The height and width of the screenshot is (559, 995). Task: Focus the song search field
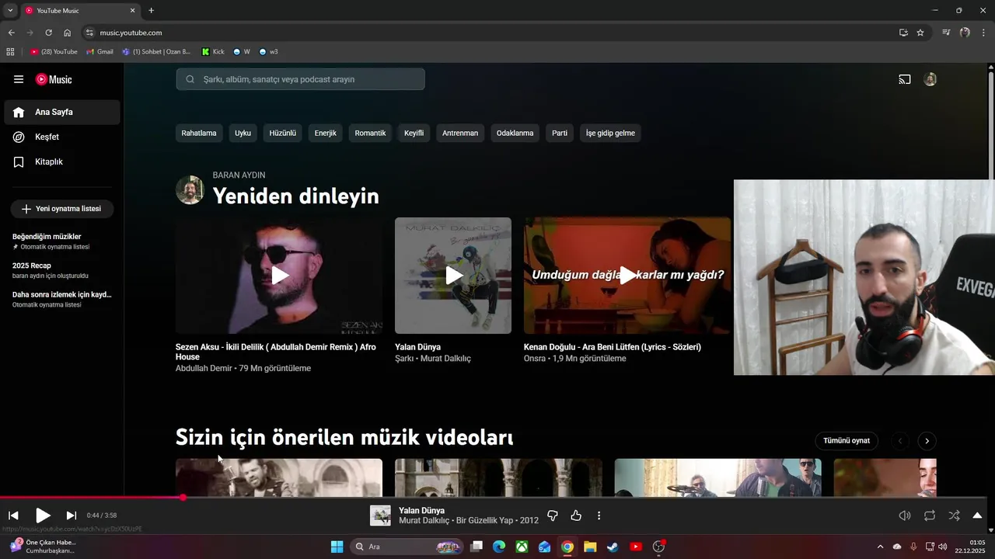point(300,79)
